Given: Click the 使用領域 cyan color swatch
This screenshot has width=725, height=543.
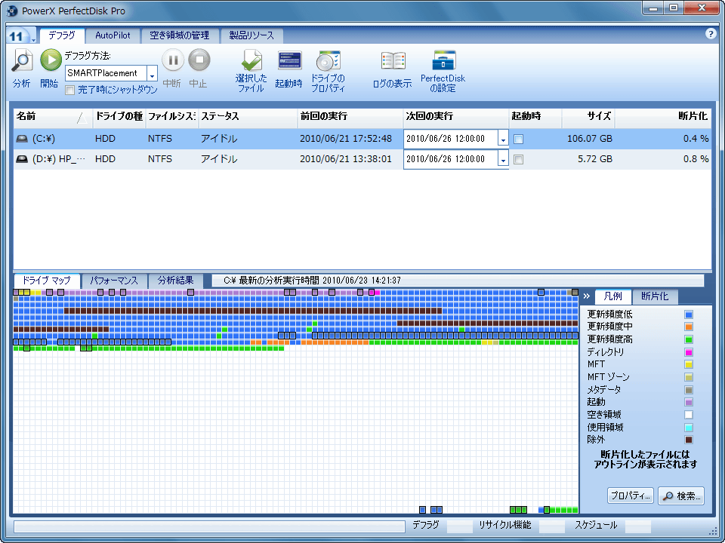Looking at the screenshot, I should point(689,427).
